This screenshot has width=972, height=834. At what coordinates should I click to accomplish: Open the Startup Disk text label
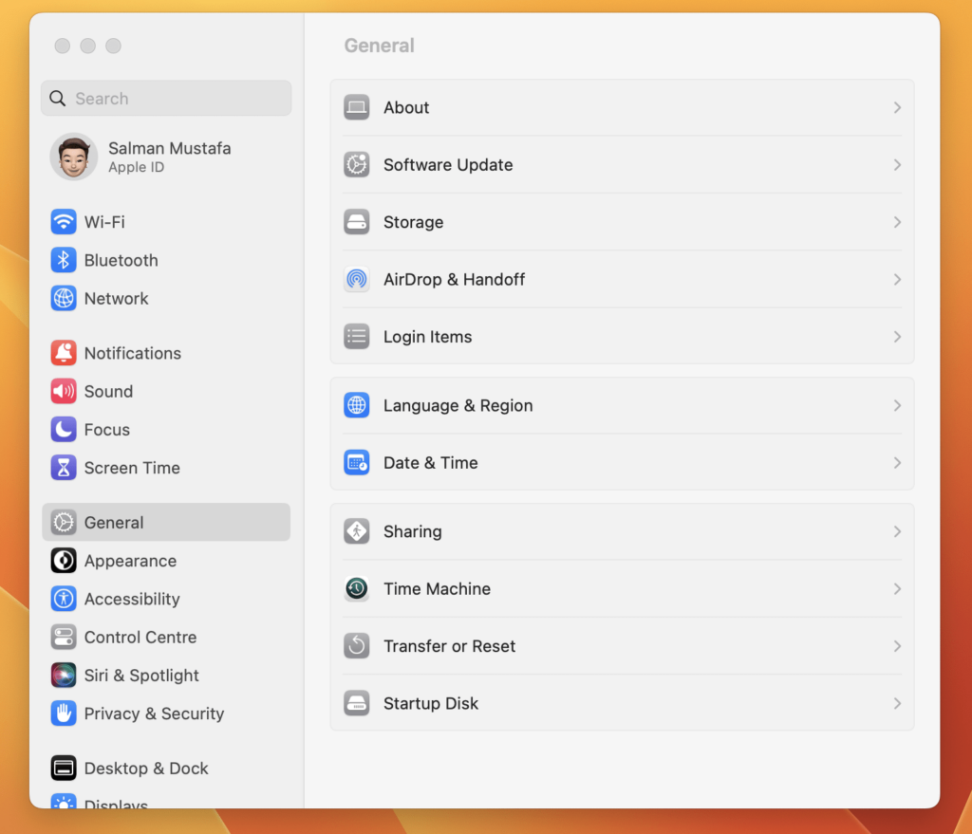coord(431,703)
